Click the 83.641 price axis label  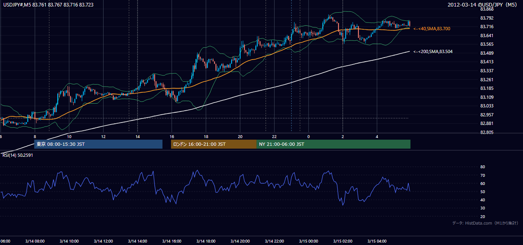click(x=487, y=36)
